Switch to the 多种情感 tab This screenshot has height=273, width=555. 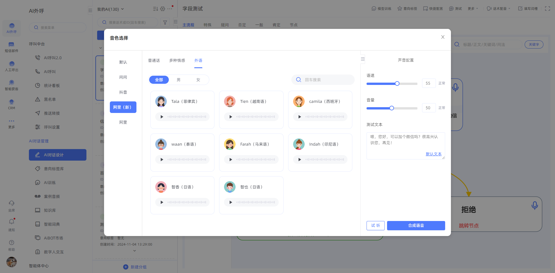click(177, 60)
